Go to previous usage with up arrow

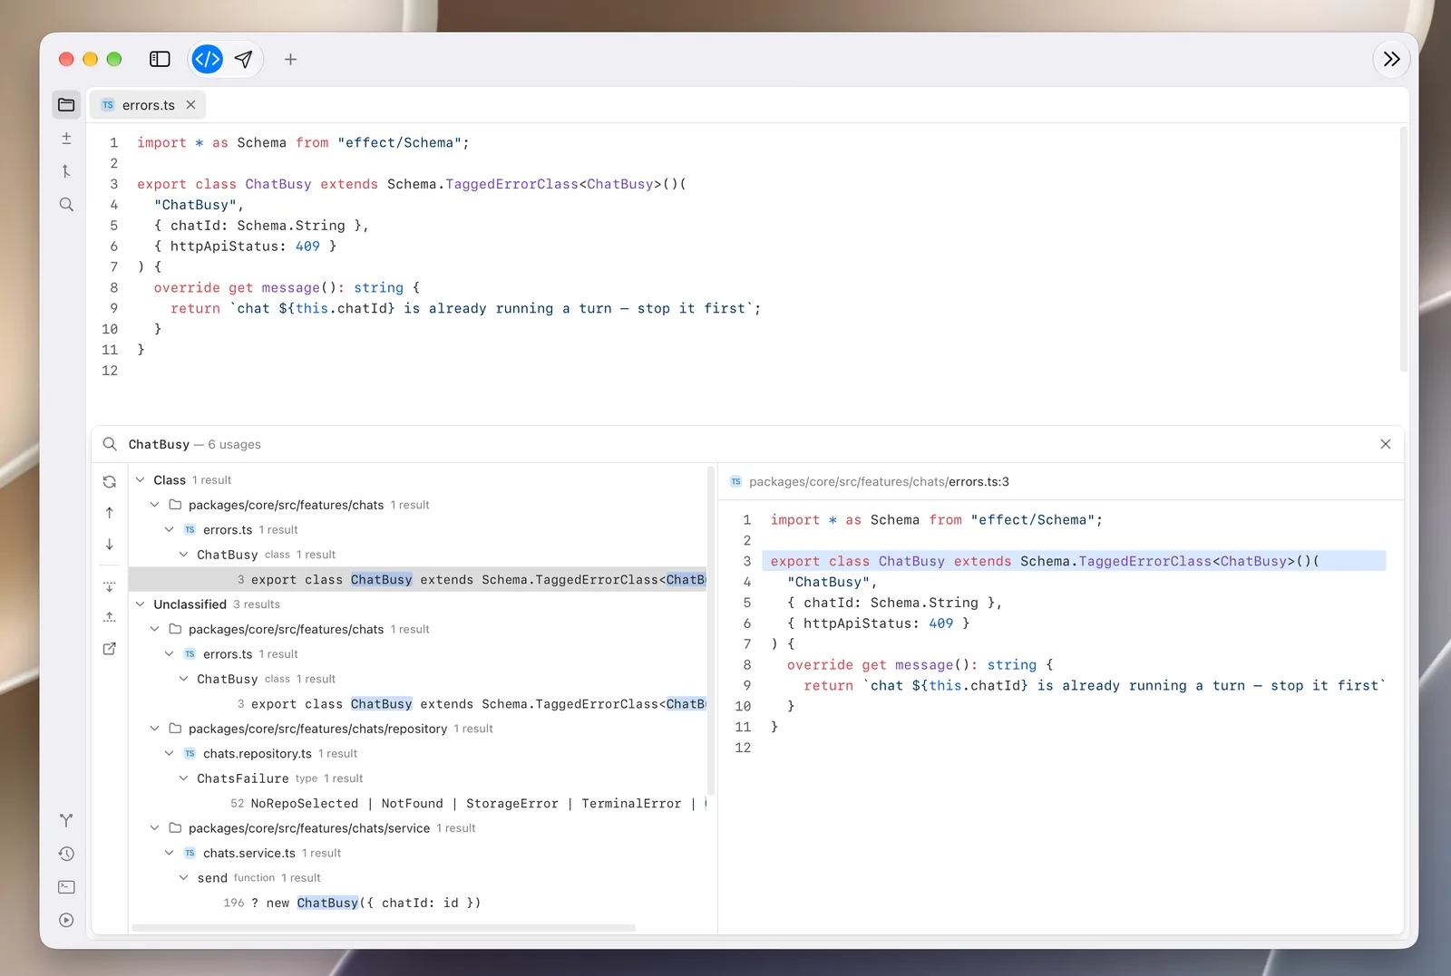click(110, 513)
